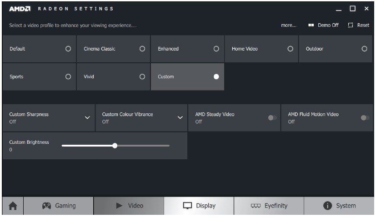
Task: Click the Custom Brightness label
Action: coord(29,142)
